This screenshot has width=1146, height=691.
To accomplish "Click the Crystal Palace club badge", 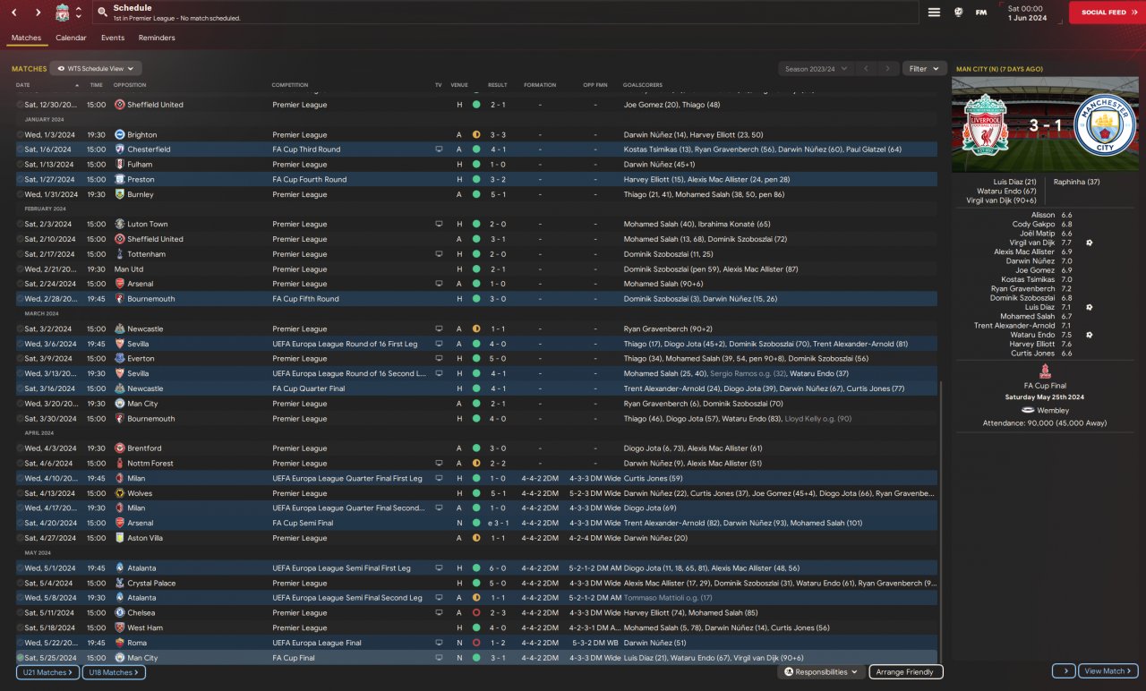I will point(120,583).
